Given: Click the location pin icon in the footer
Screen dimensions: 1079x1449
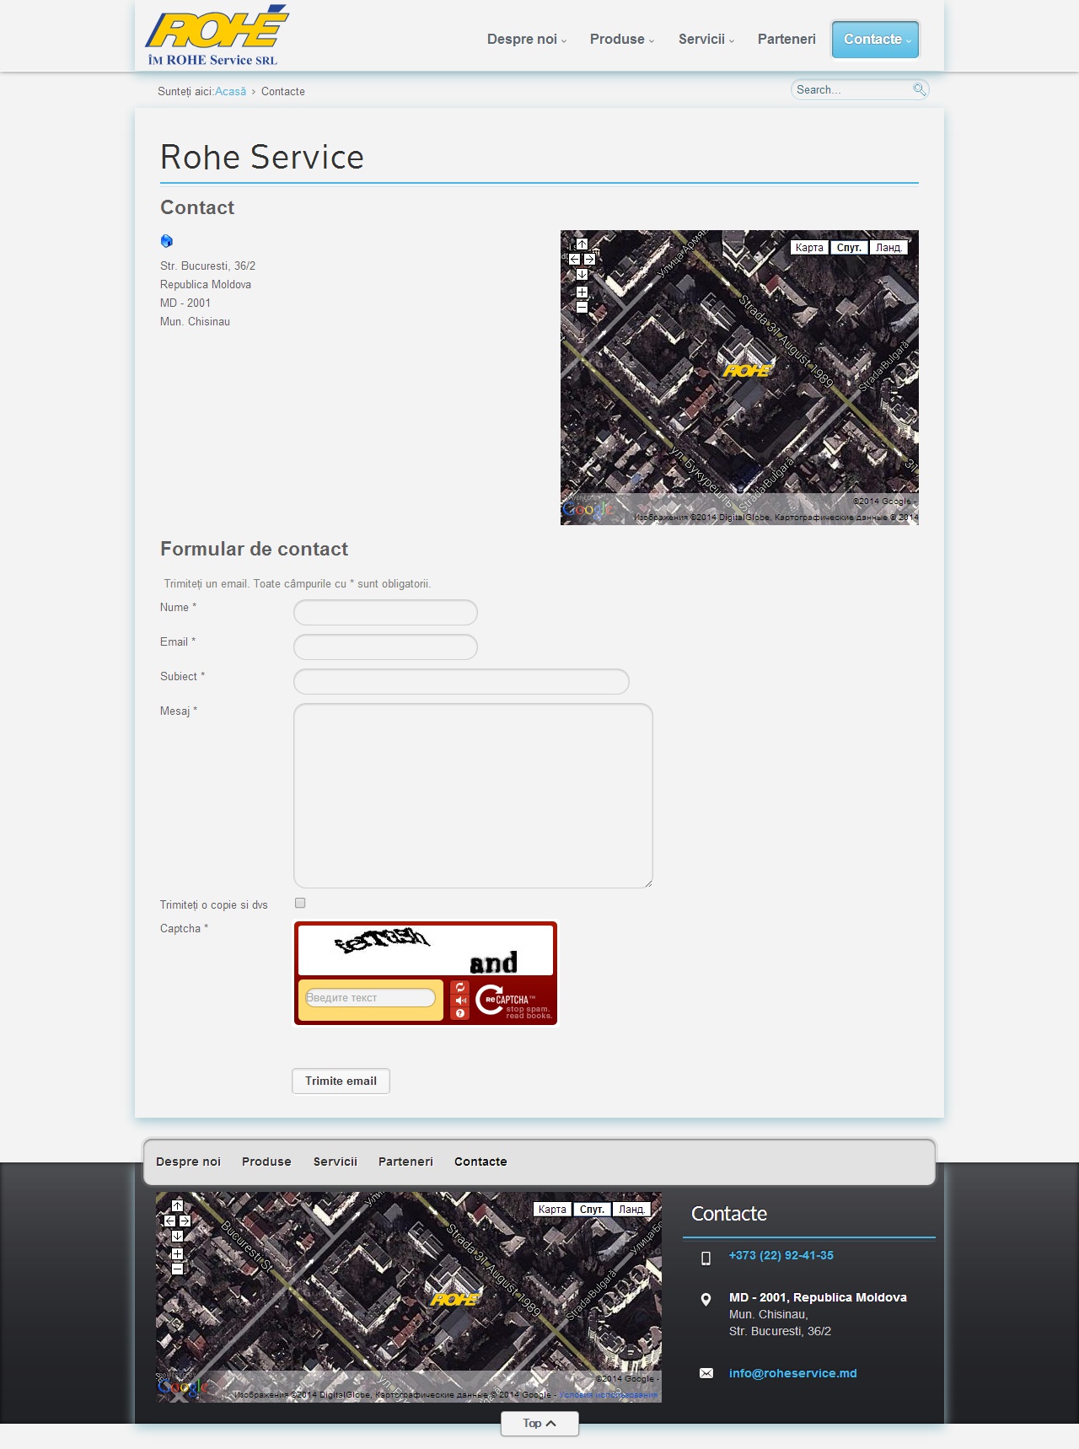Looking at the screenshot, I should click(706, 1300).
